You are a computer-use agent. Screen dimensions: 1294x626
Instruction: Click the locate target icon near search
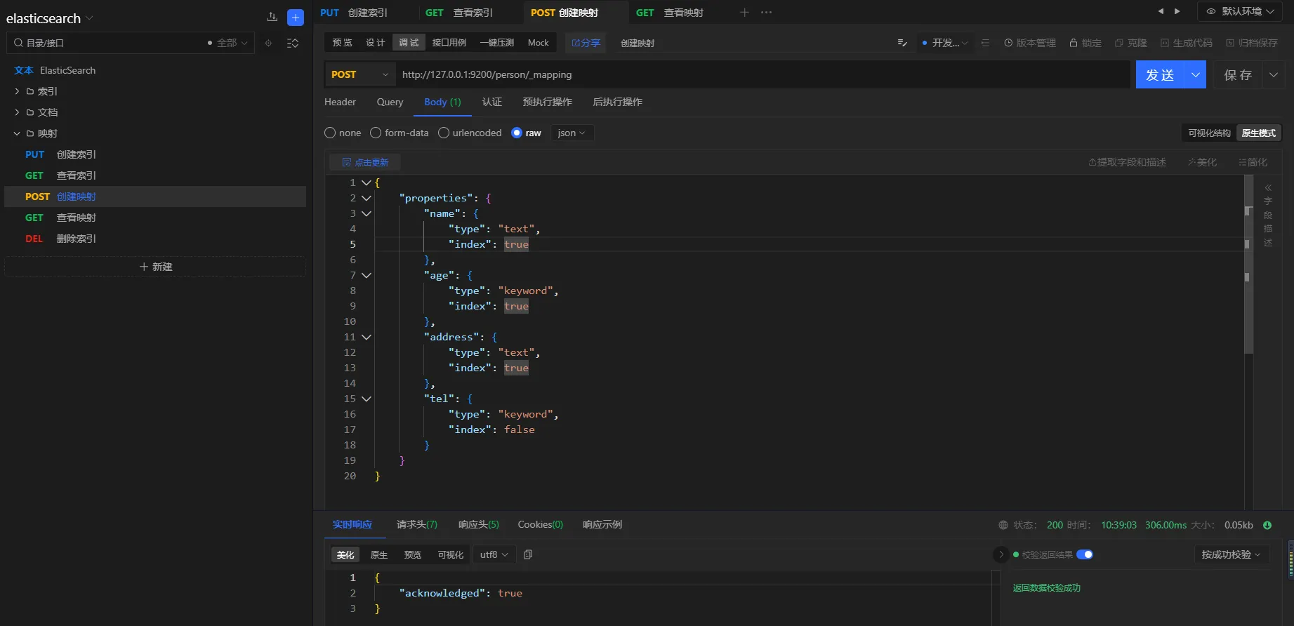click(x=268, y=43)
